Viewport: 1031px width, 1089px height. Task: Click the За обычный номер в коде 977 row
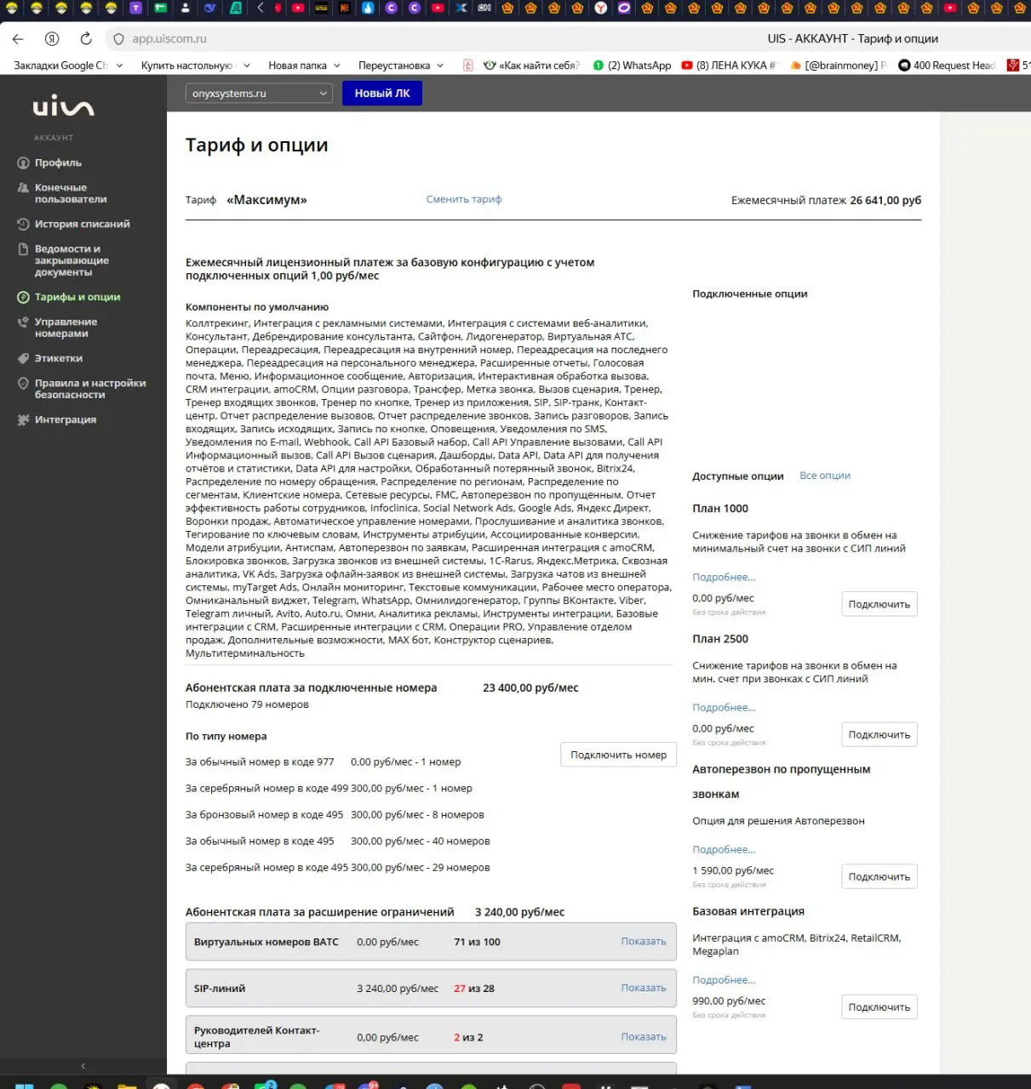[324, 761]
